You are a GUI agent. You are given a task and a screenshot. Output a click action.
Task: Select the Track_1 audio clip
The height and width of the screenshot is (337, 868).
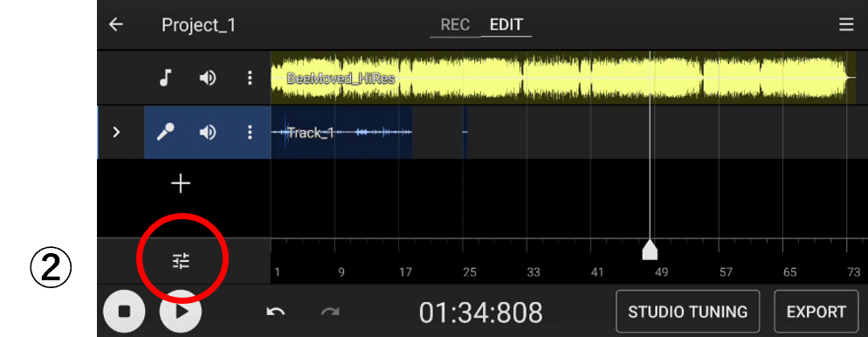[341, 132]
